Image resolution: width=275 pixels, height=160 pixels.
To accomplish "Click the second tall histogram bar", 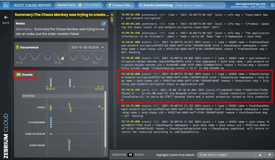I will (x=70, y=83).
